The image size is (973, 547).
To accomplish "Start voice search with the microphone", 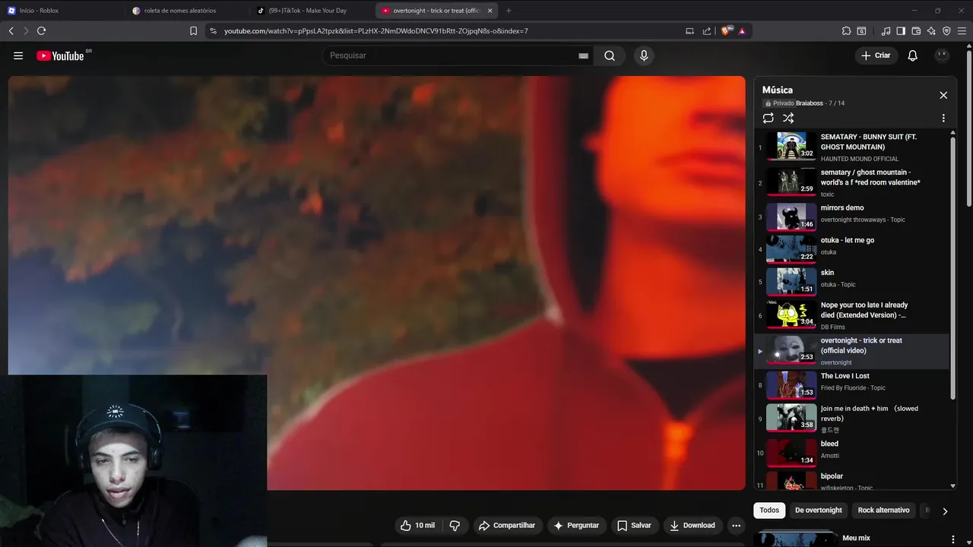I will (644, 55).
